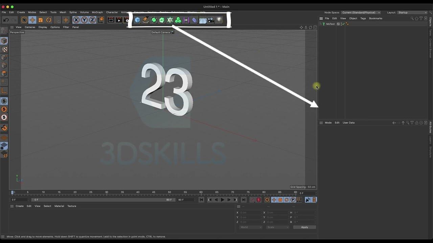Viewport: 433px width, 243px height.
Task: Add a Camera object
Action: click(211, 20)
